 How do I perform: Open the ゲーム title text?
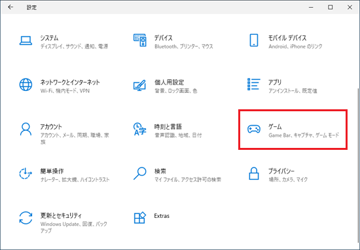[275, 126]
